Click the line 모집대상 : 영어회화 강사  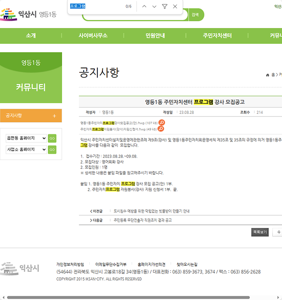102,162
